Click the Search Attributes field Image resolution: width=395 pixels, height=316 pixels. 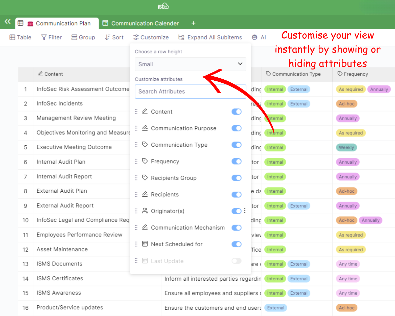190,92
